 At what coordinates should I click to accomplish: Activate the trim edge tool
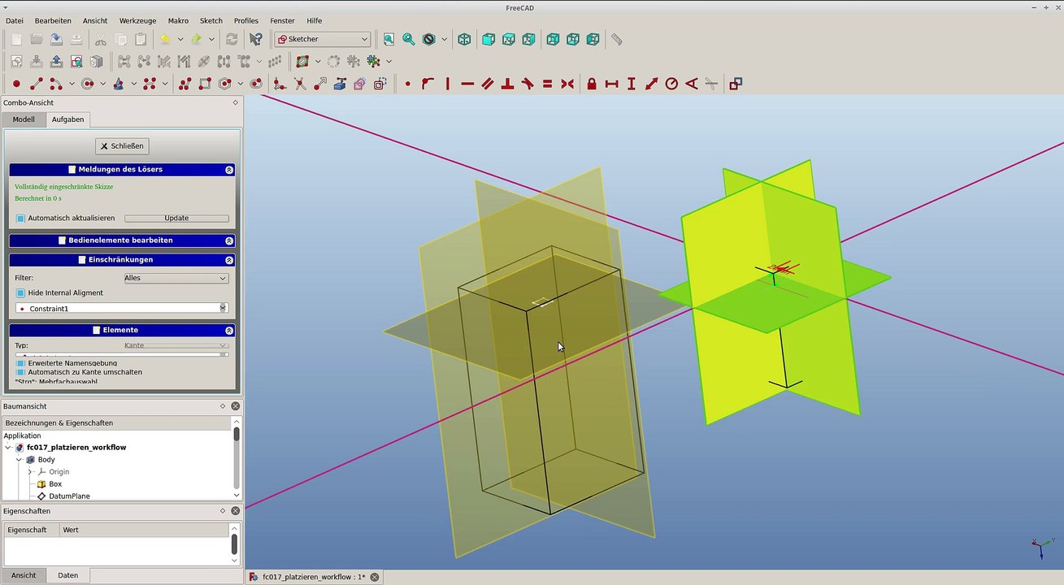pyautogui.click(x=300, y=84)
